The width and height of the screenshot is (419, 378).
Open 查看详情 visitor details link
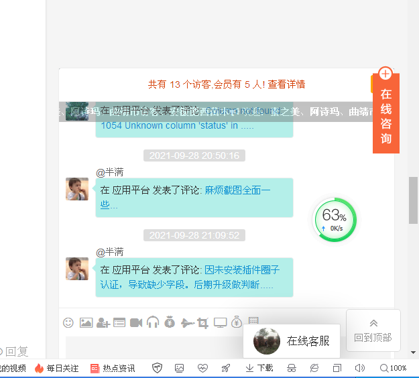click(286, 84)
